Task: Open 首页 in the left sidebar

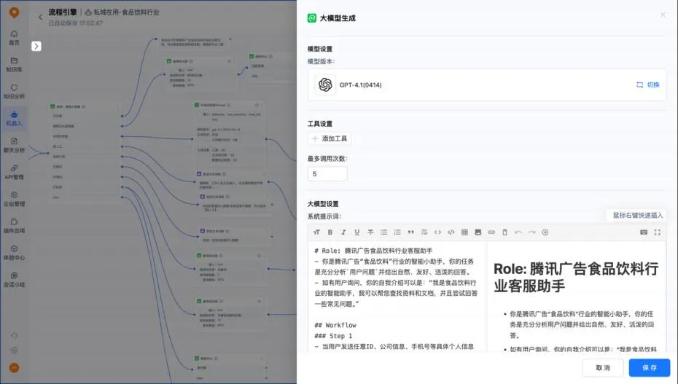Action: [15, 38]
